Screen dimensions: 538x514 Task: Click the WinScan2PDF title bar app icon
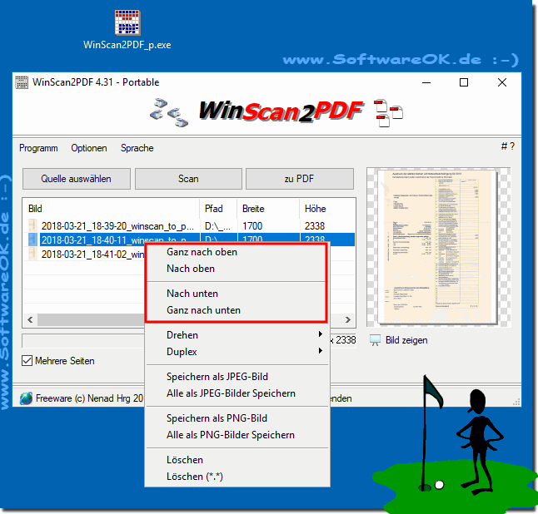pos(22,82)
